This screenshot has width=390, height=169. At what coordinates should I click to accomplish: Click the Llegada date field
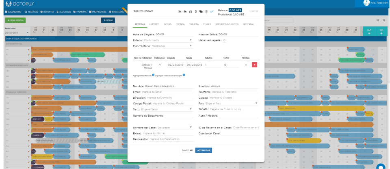[176, 65]
